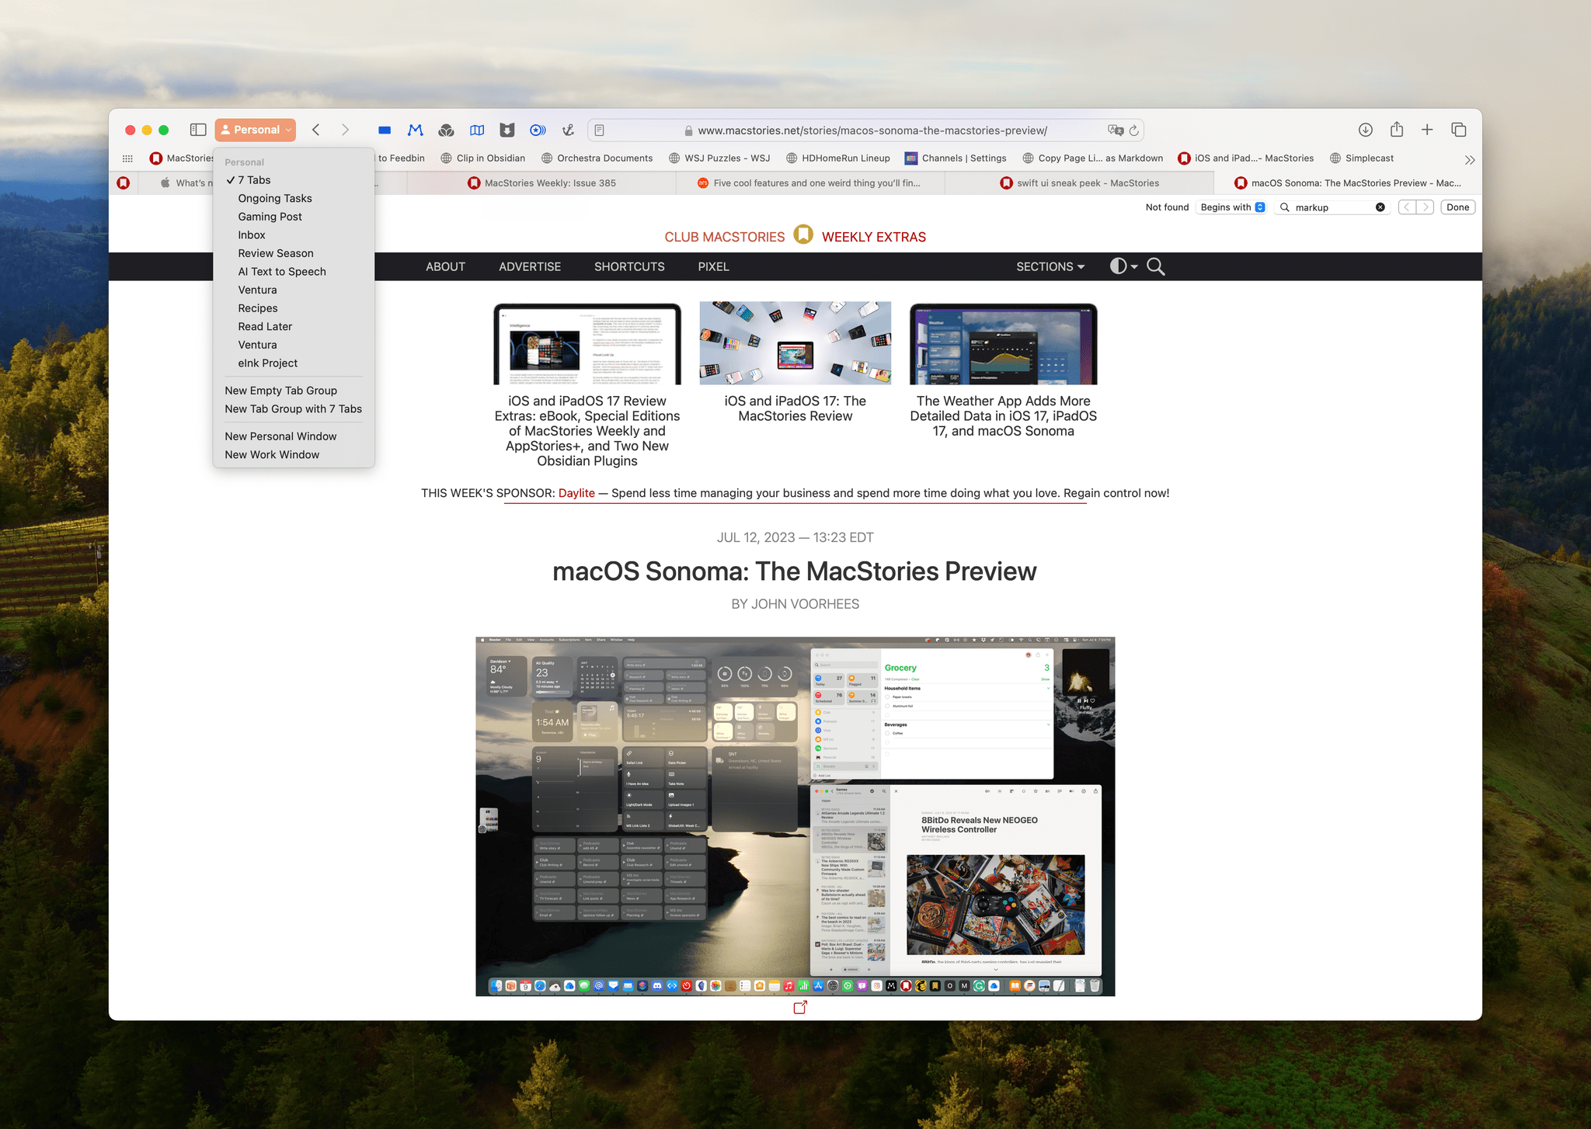
Task: Click the Gaming Post tab group entry
Action: point(271,217)
